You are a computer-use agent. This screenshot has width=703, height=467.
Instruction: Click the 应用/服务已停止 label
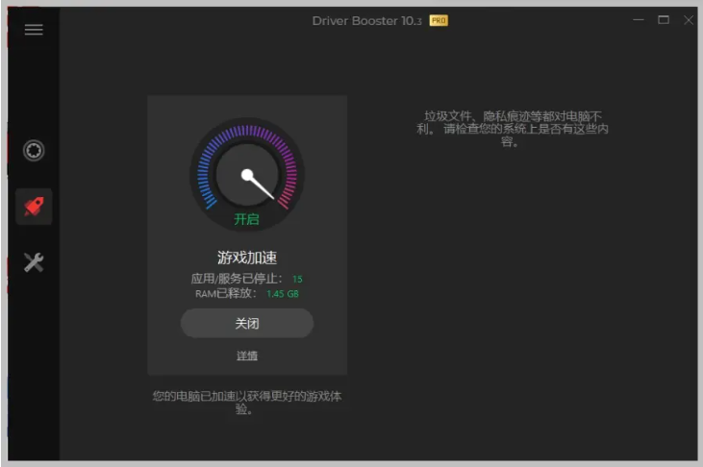click(x=237, y=279)
